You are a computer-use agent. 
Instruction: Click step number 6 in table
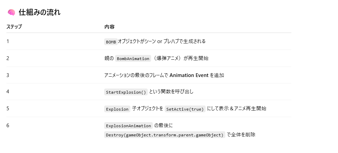pos(8,126)
